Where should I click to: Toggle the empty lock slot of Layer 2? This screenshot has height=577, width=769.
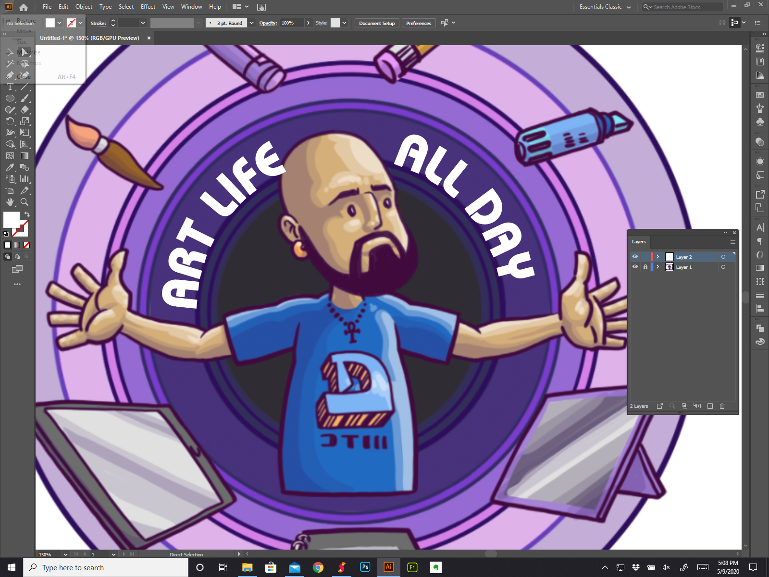pos(645,257)
